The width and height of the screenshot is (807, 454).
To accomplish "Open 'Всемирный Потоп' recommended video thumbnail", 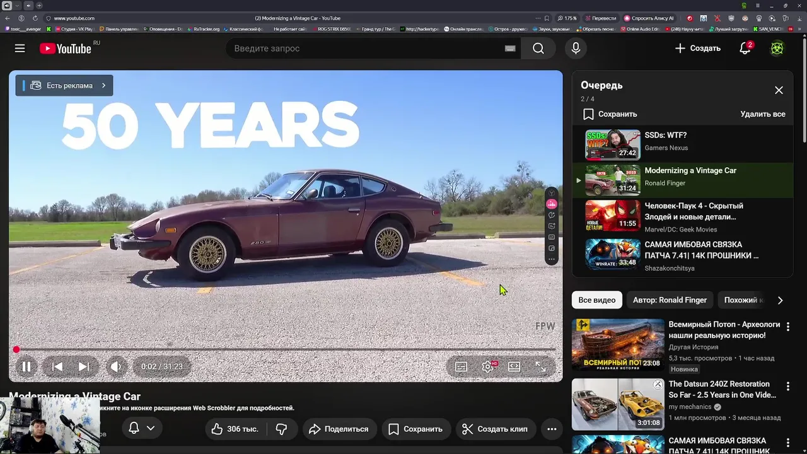I will tap(618, 344).
